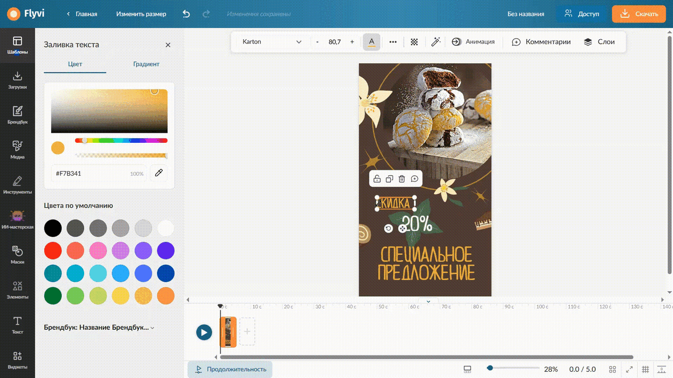Screen dimensions: 673x378
Task: Click the redo arrow
Action: click(206, 14)
